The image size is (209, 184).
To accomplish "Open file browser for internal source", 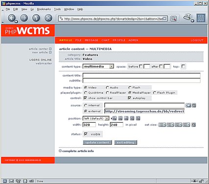I will pyautogui.click(x=188, y=105).
